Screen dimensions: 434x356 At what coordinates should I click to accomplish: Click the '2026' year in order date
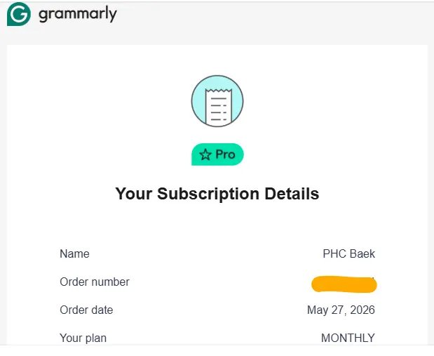pyautogui.click(x=362, y=310)
